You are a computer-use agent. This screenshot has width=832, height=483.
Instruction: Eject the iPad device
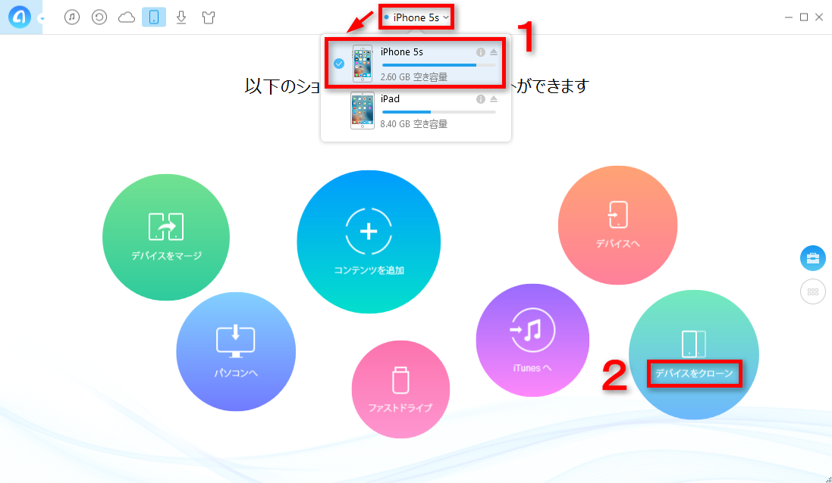tap(494, 99)
